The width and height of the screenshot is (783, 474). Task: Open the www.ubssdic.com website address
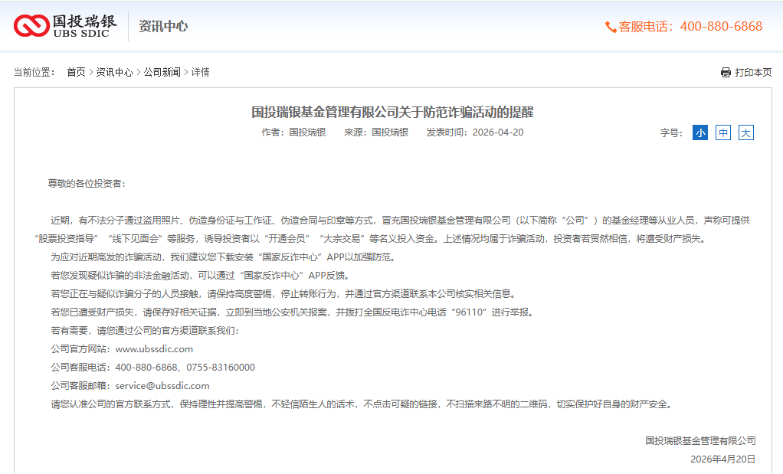[x=154, y=349]
